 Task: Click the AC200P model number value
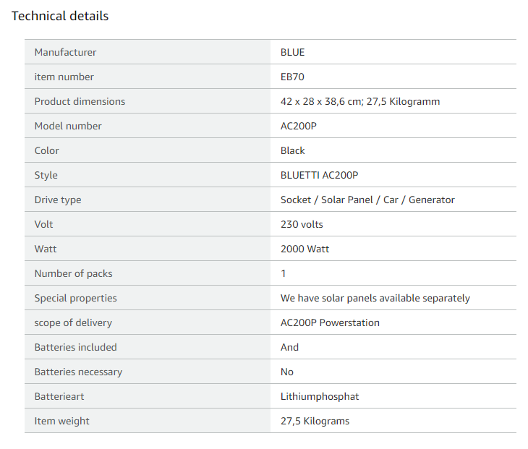[x=299, y=126]
